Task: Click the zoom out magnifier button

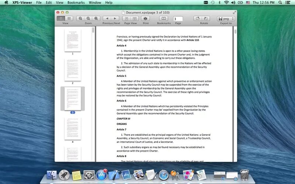Action: (80, 18)
